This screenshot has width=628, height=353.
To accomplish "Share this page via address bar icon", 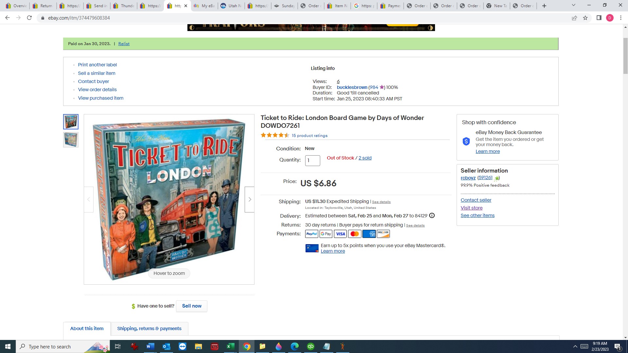I will pyautogui.click(x=574, y=18).
